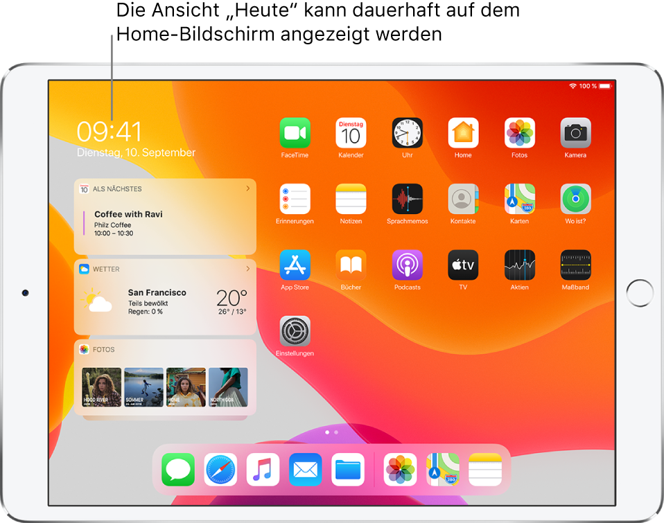Open the Podcasts app
Screen dimensions: 664x523
coord(407,264)
